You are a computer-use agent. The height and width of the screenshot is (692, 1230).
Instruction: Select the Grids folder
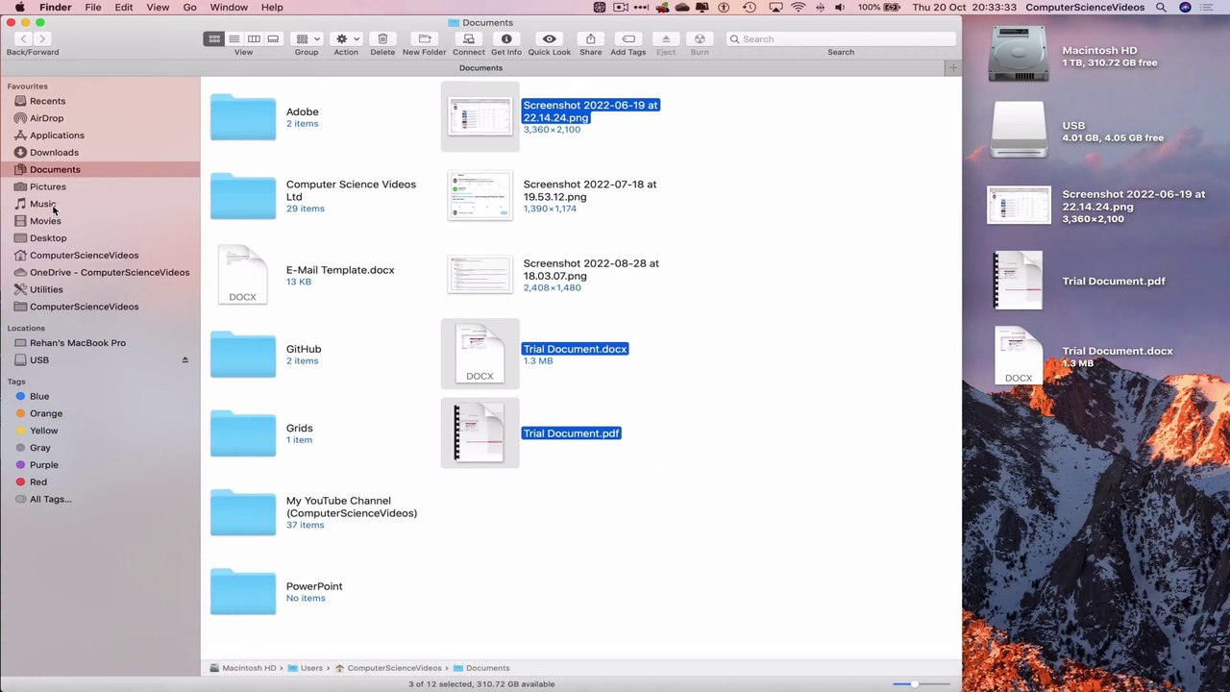(x=243, y=433)
